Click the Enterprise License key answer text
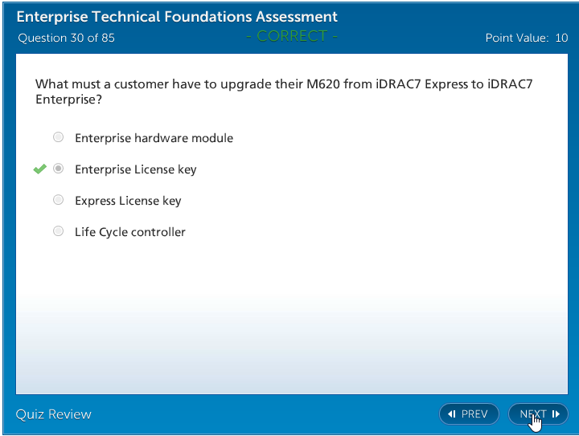The height and width of the screenshot is (436, 579). 135,169
